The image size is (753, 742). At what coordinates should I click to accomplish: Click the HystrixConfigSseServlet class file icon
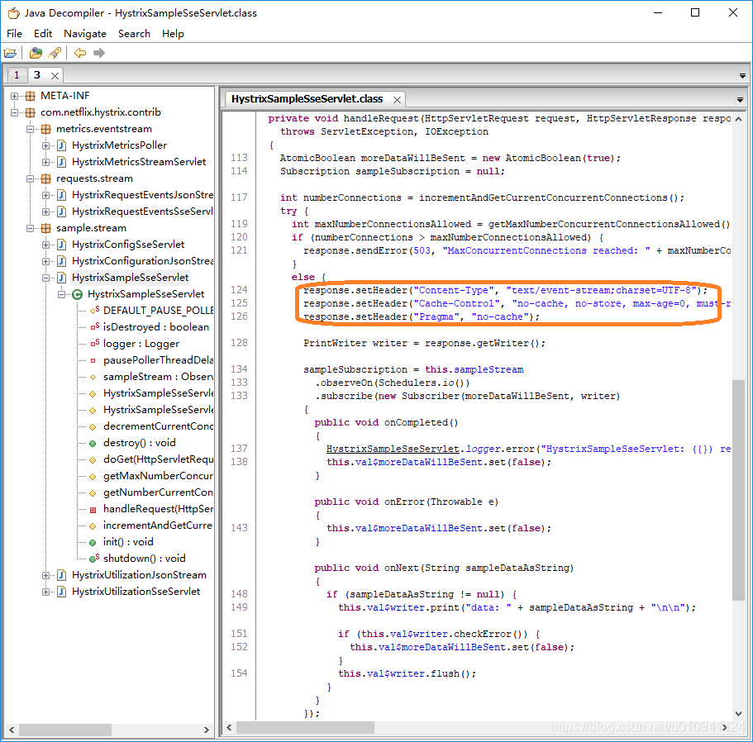tap(61, 245)
